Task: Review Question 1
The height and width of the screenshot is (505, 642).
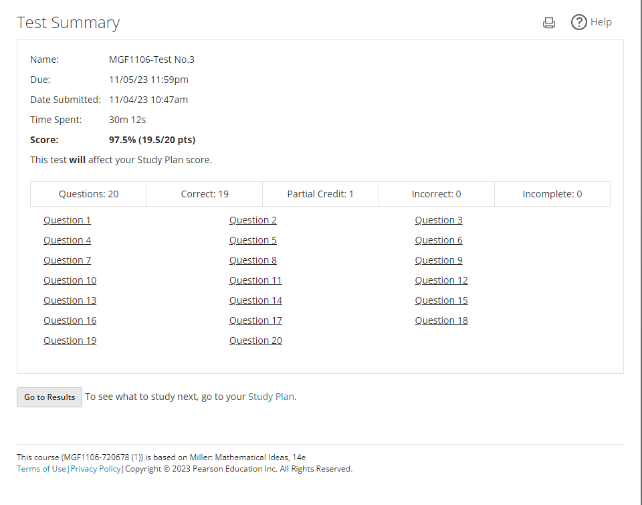Action: (x=67, y=220)
